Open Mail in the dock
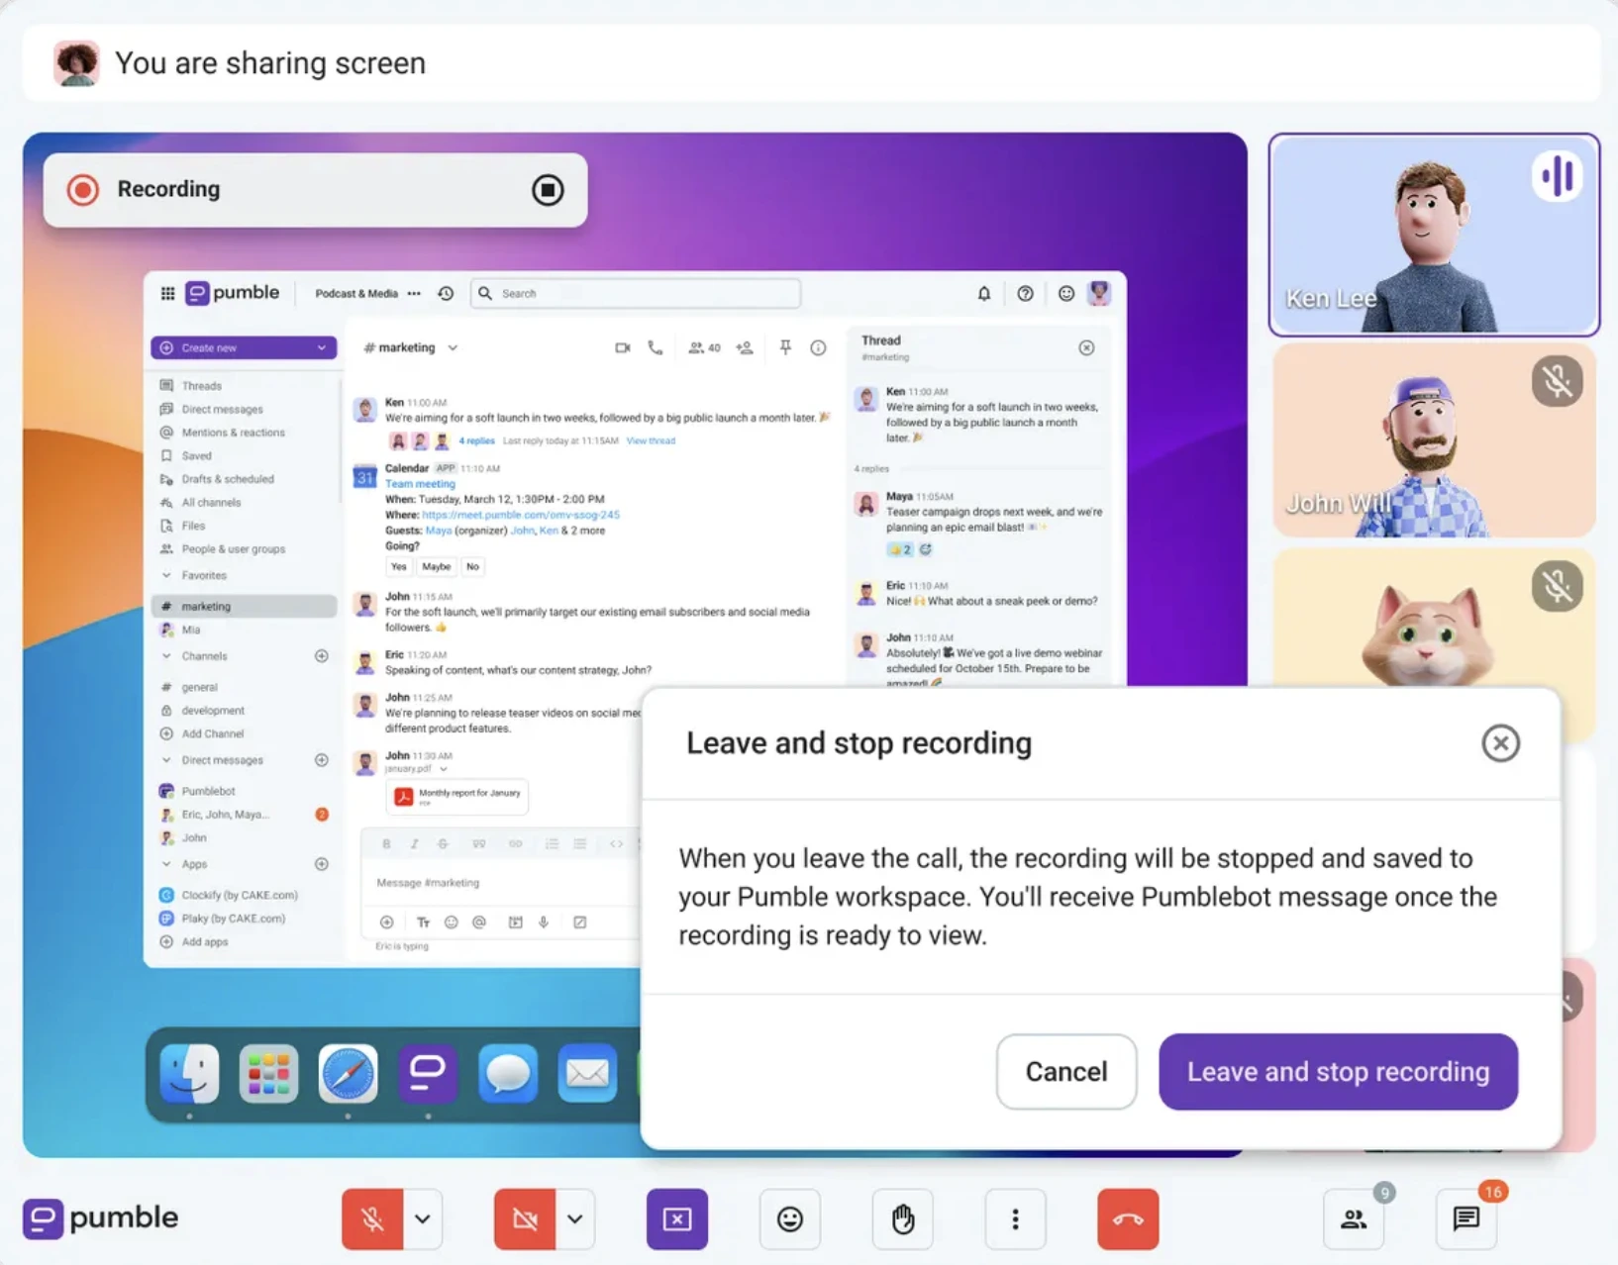This screenshot has width=1618, height=1265. 586,1073
